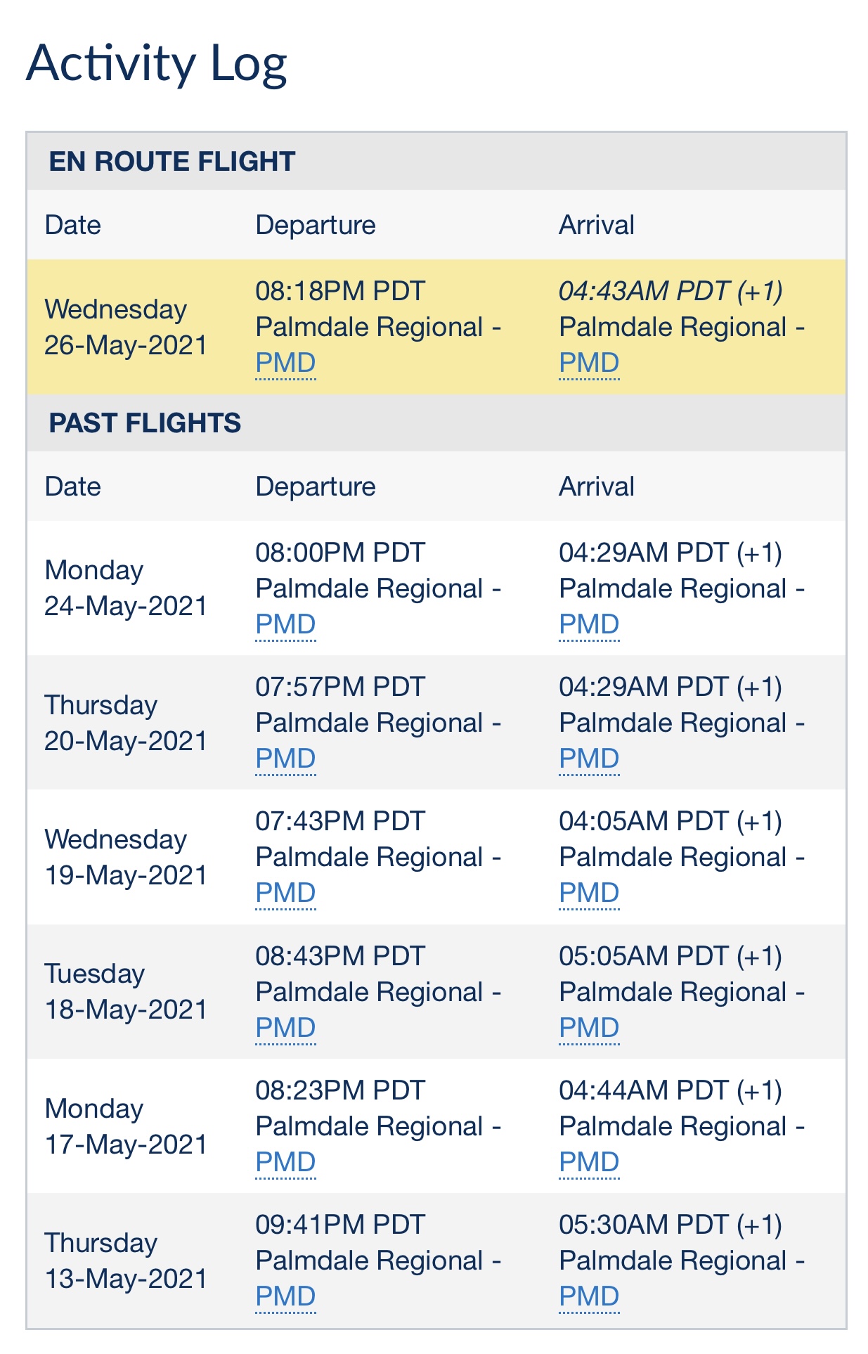
Task: Open arrival PMD link for 17-May-2021 flight
Action: tap(589, 1163)
